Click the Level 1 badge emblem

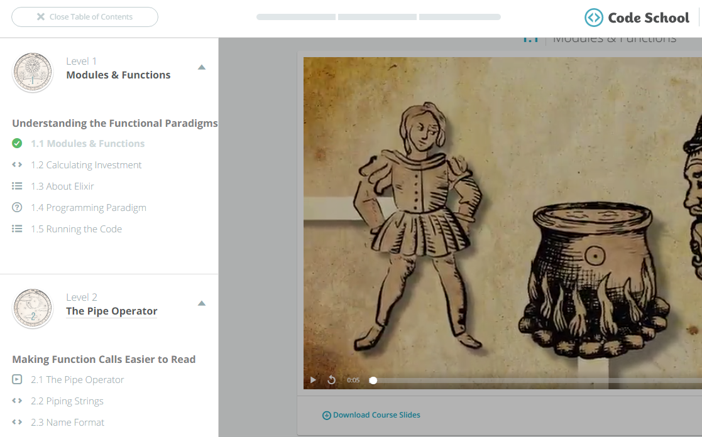click(x=33, y=73)
